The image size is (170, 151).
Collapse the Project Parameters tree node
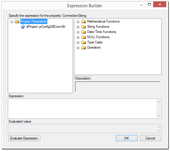click(12, 22)
